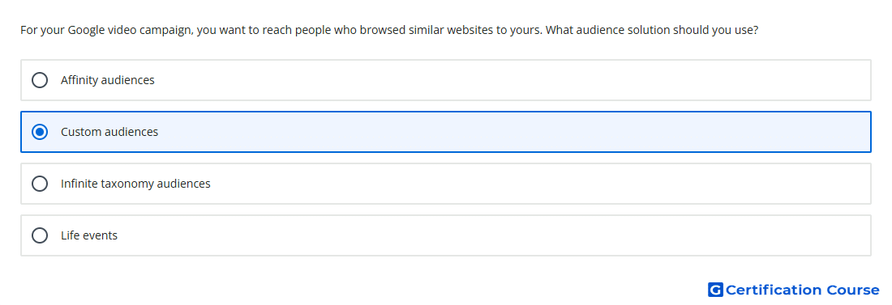892x305 pixels.
Task: Click the 'Custom audiences' label text
Action: pos(109,132)
